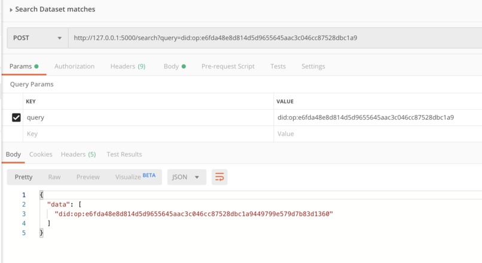Open the response Headers (5) tab
Viewport: 482px width, 263px height.
click(x=78, y=154)
